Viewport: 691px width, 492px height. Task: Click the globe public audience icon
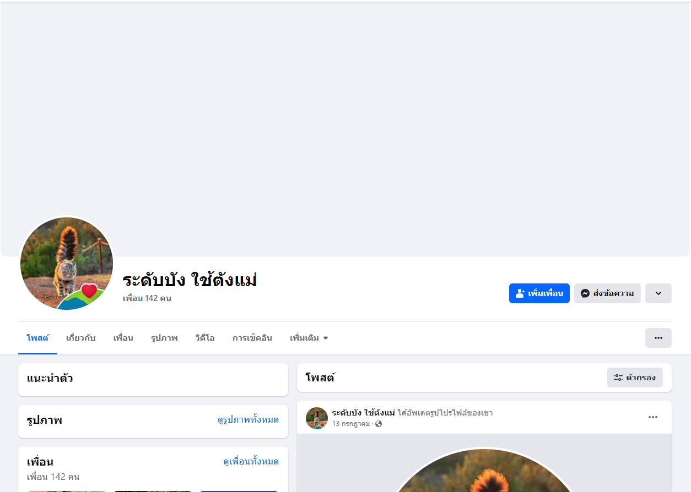pos(379,424)
